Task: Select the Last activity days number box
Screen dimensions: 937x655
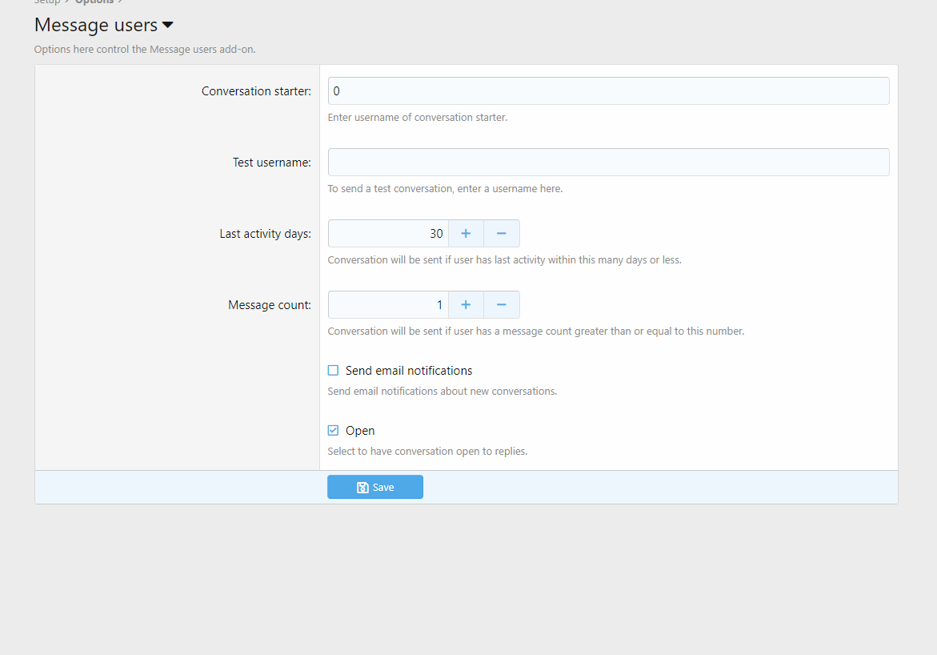Action: point(388,234)
